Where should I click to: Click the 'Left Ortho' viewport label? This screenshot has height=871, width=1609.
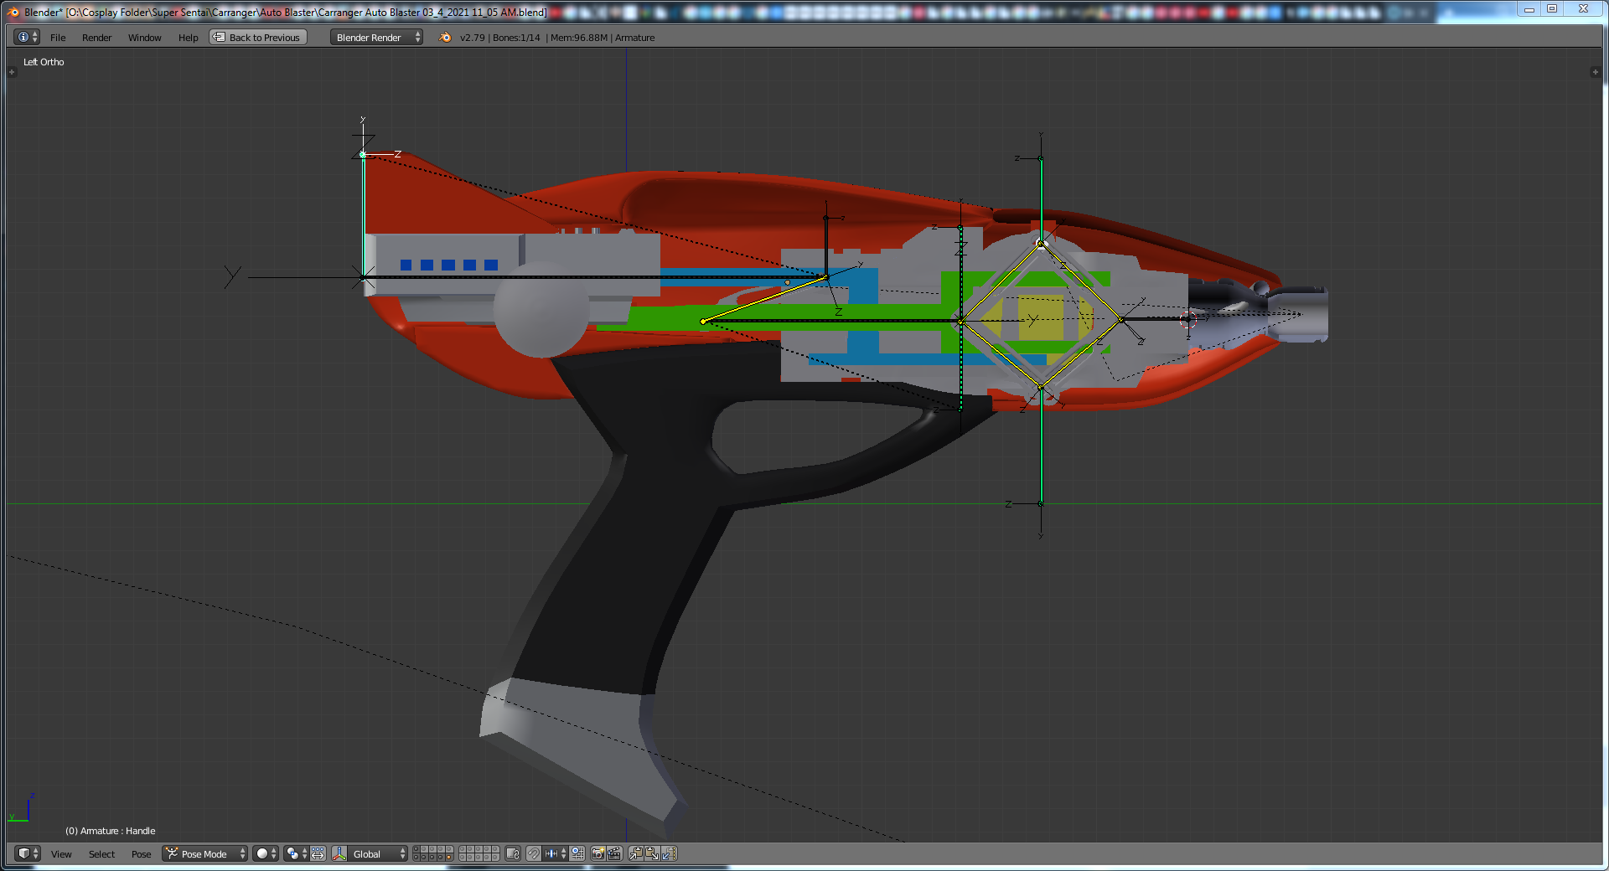point(44,62)
